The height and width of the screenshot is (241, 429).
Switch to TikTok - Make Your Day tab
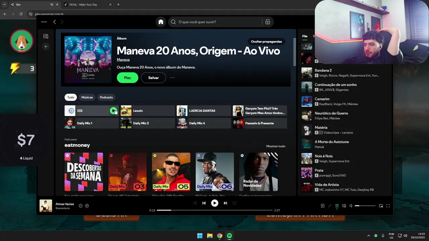click(x=87, y=5)
